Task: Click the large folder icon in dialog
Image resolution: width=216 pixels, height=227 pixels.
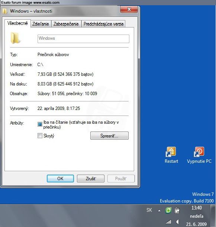Action: point(15,38)
